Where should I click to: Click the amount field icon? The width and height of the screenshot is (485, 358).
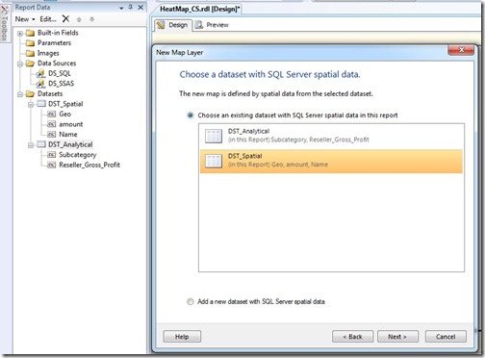tap(51, 124)
